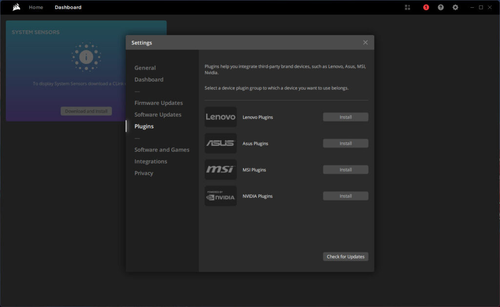
Task: Click the MSI logo thumbnail
Action: [220, 169]
